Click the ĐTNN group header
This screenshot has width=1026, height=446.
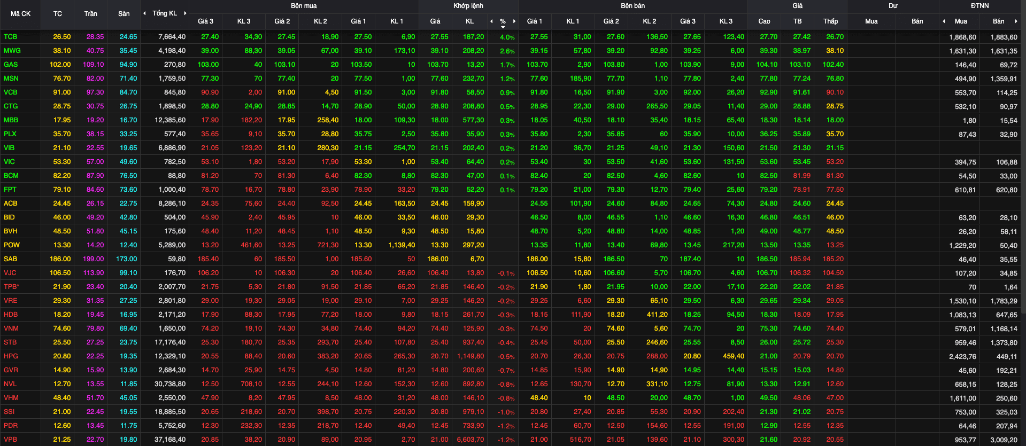[980, 6]
